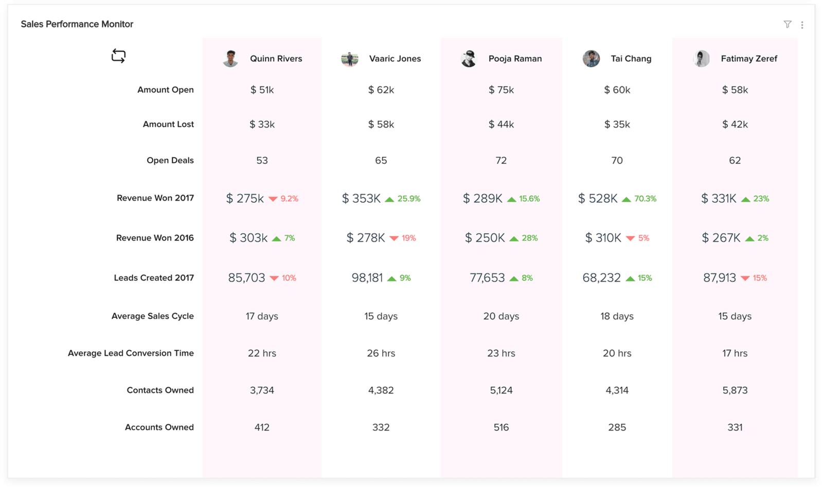Click Tai Chang's Amount Open value $60k
Screen dimensions: 823x489
click(617, 90)
